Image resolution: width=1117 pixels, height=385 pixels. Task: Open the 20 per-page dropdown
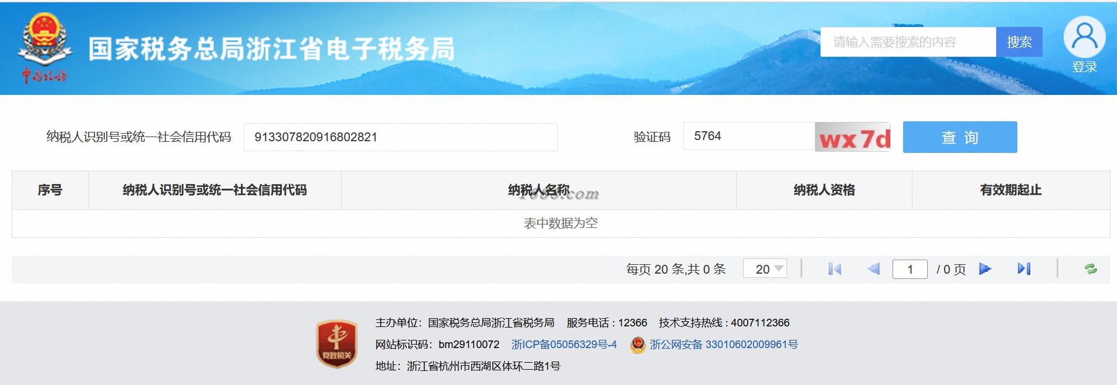tap(765, 269)
